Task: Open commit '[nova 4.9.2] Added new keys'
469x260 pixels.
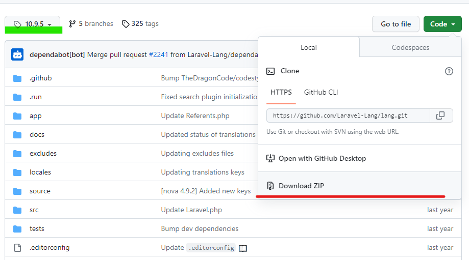Action: [x=206, y=191]
